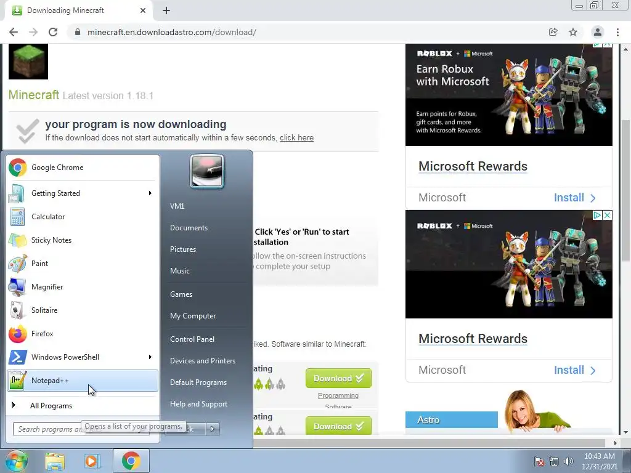Open Control Panel from Start menu

[207, 339]
